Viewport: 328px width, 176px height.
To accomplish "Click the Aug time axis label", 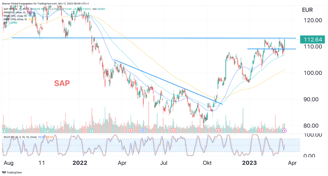I will [x=9, y=163].
